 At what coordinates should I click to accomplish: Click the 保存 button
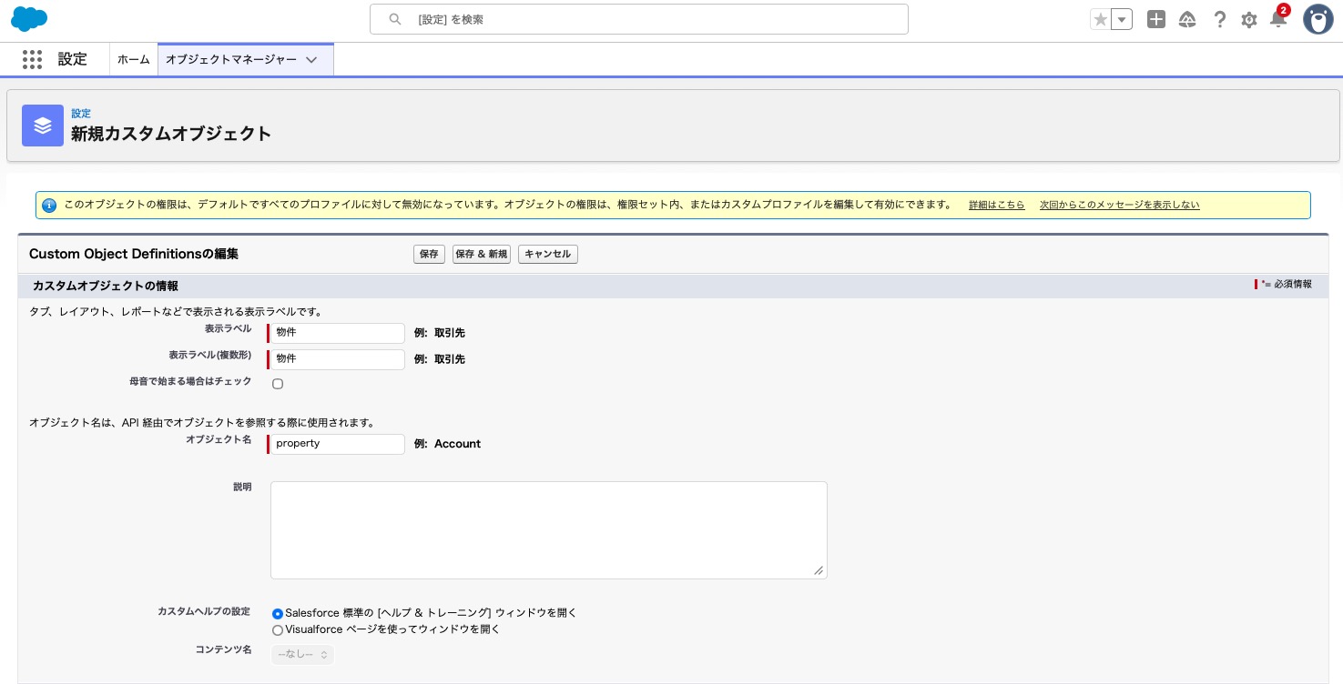pos(428,255)
